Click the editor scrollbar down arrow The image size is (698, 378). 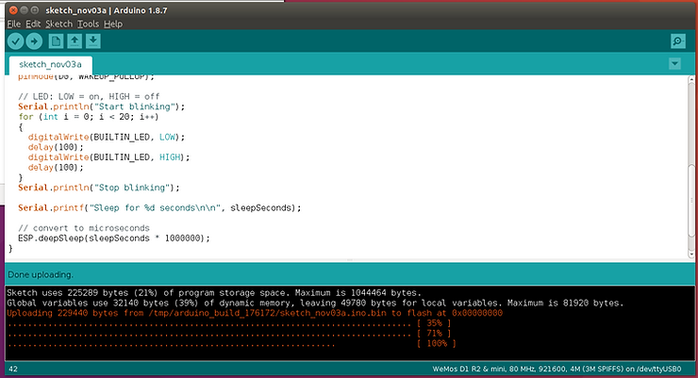pos(691,255)
